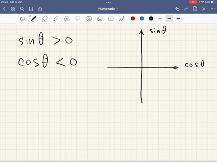Select the Lasso selection tool
Image resolution: width=217 pixels, height=163 pixels.
coord(78,19)
